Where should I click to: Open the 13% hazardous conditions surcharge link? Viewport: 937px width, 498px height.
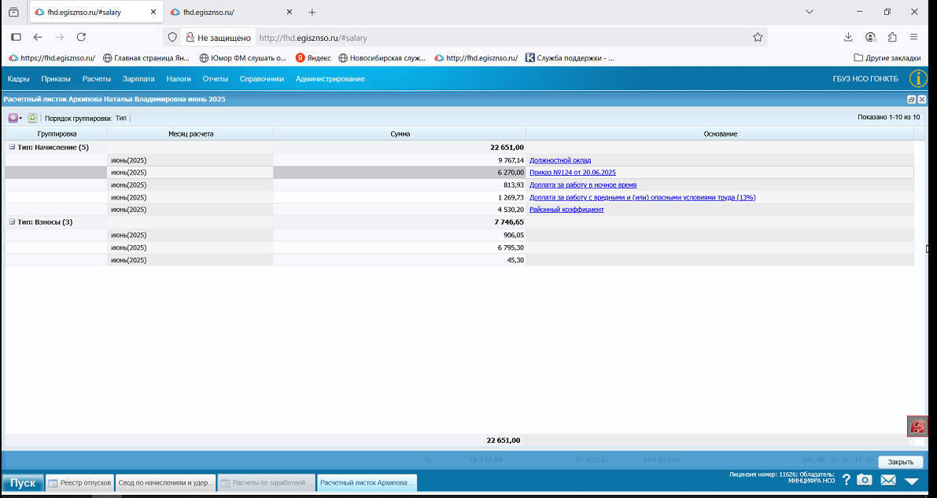[643, 197]
